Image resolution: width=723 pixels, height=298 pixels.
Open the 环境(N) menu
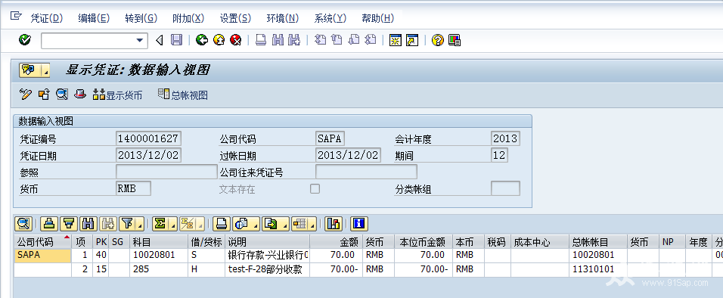click(x=283, y=18)
